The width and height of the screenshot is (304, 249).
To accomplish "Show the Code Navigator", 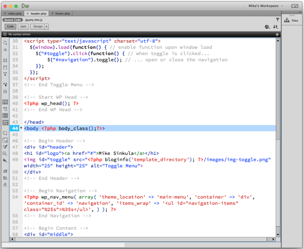I will click(5, 50).
